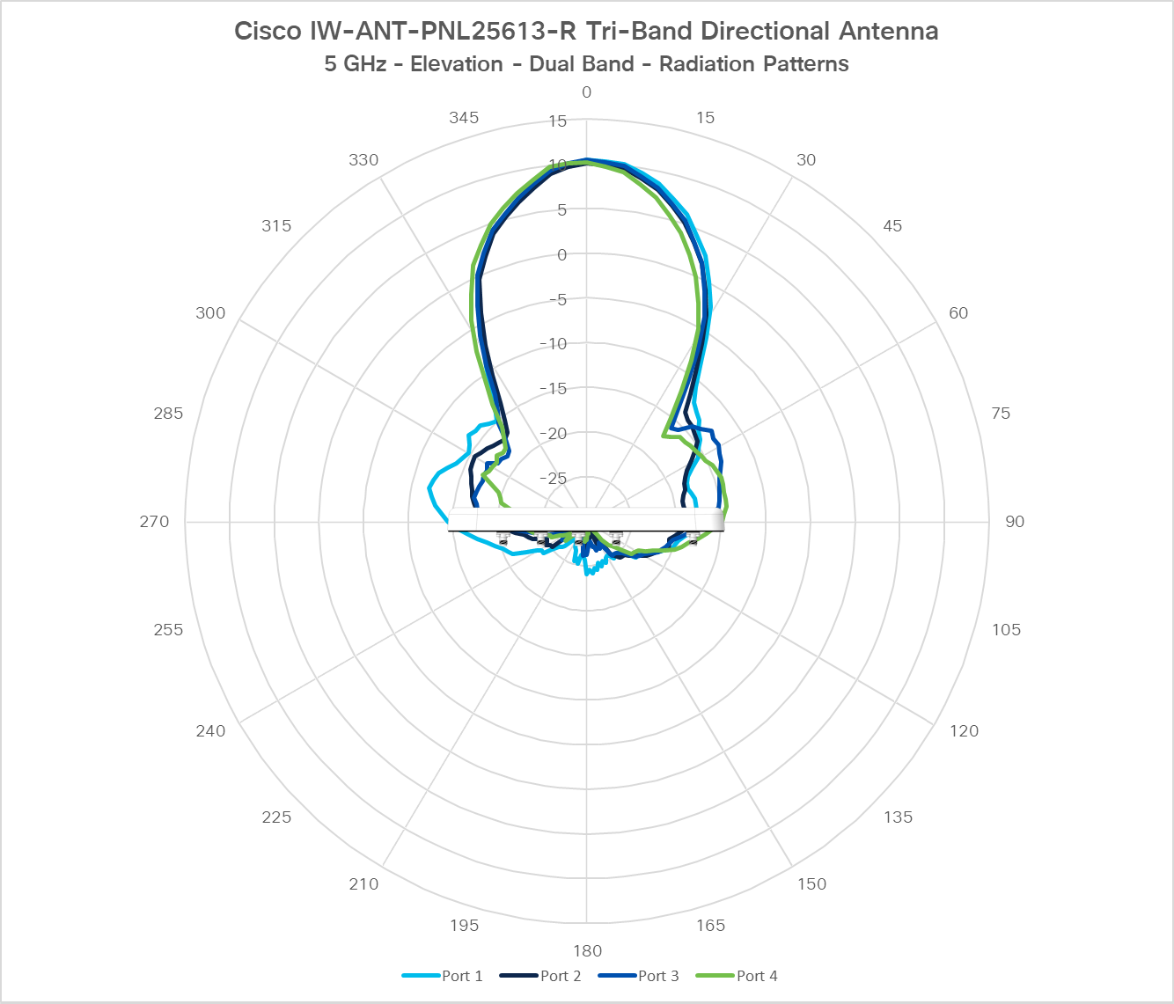Click the -25 radial gain label
Screen dimensions: 1174x1004
coord(554,479)
